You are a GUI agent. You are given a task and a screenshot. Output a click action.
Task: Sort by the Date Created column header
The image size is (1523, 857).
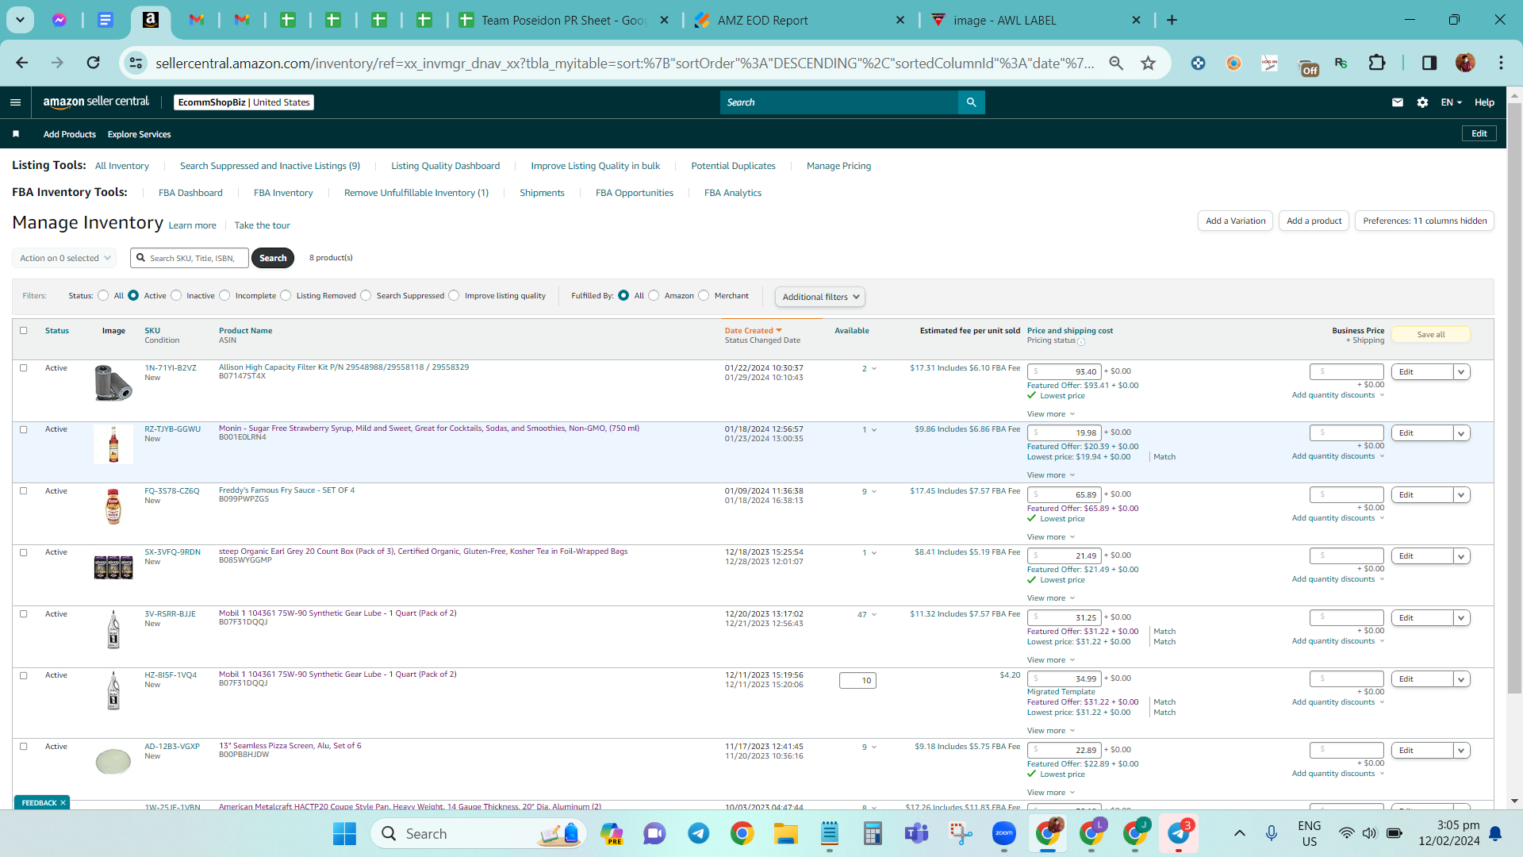tap(753, 331)
